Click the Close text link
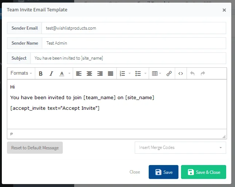 click(135, 172)
